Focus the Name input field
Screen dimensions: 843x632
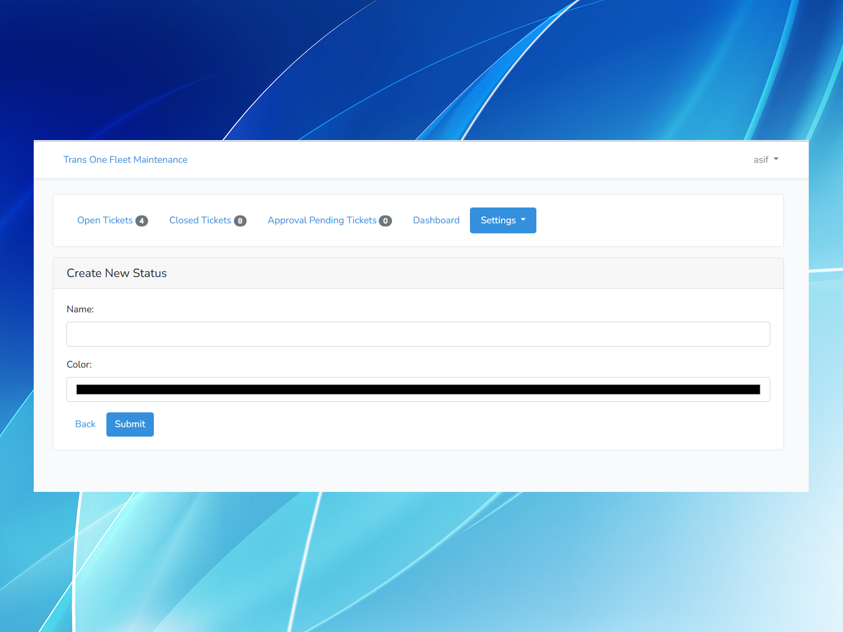click(x=418, y=334)
